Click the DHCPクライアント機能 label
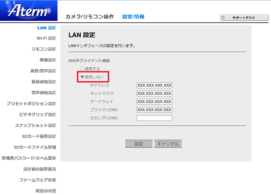This screenshot has width=271, height=195. coord(89,61)
